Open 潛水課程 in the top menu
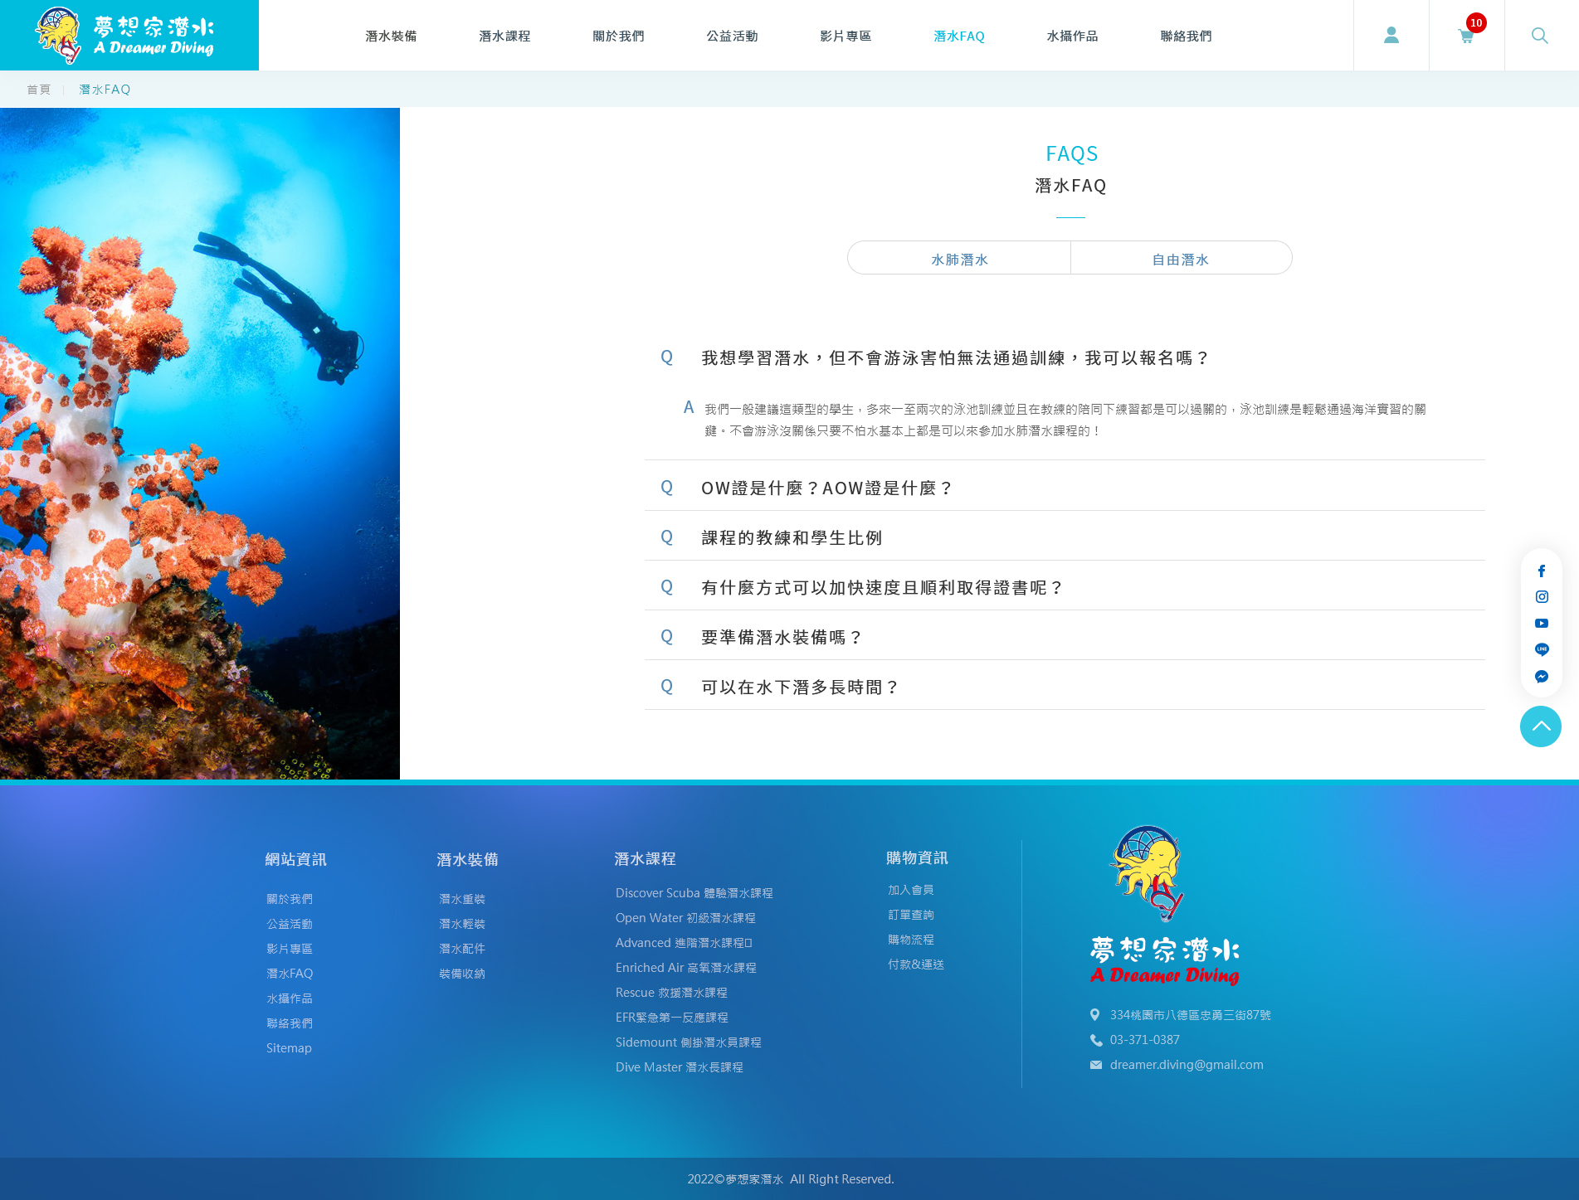The width and height of the screenshot is (1579, 1200). pyautogui.click(x=504, y=36)
